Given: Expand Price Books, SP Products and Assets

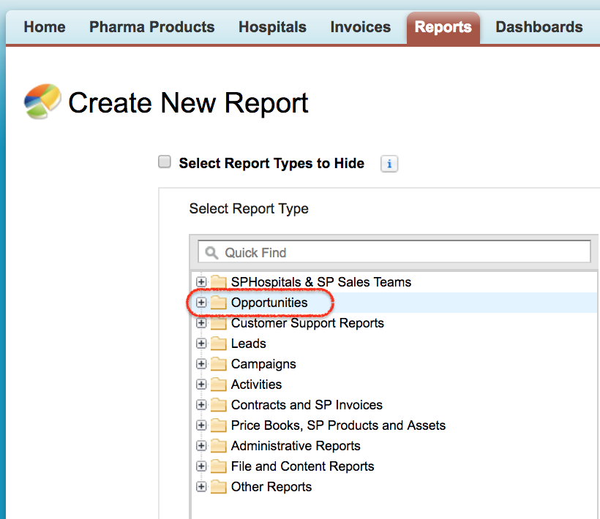Looking at the screenshot, I should click(201, 425).
